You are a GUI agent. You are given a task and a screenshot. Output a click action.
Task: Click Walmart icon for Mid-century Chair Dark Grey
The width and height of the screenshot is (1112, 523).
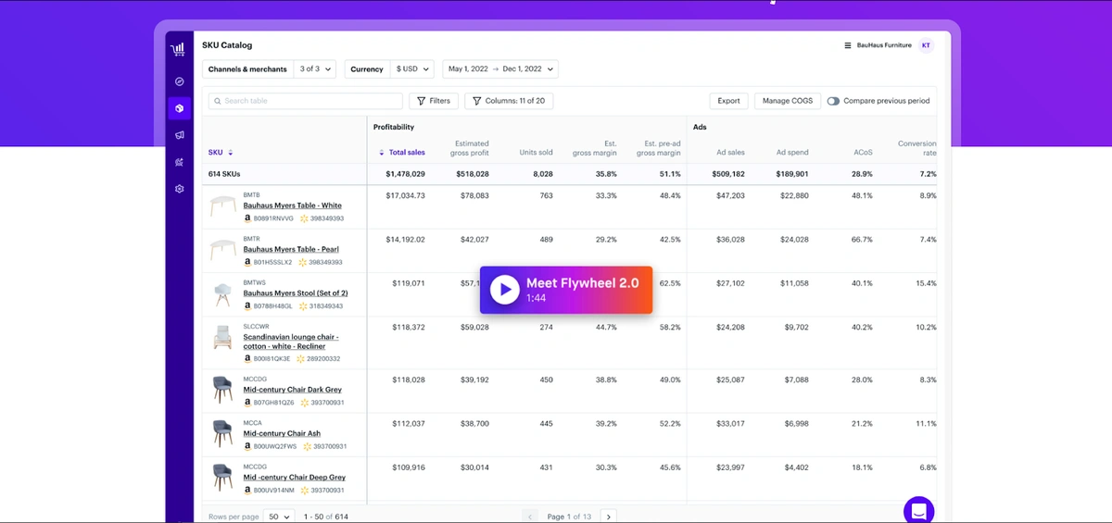click(303, 403)
